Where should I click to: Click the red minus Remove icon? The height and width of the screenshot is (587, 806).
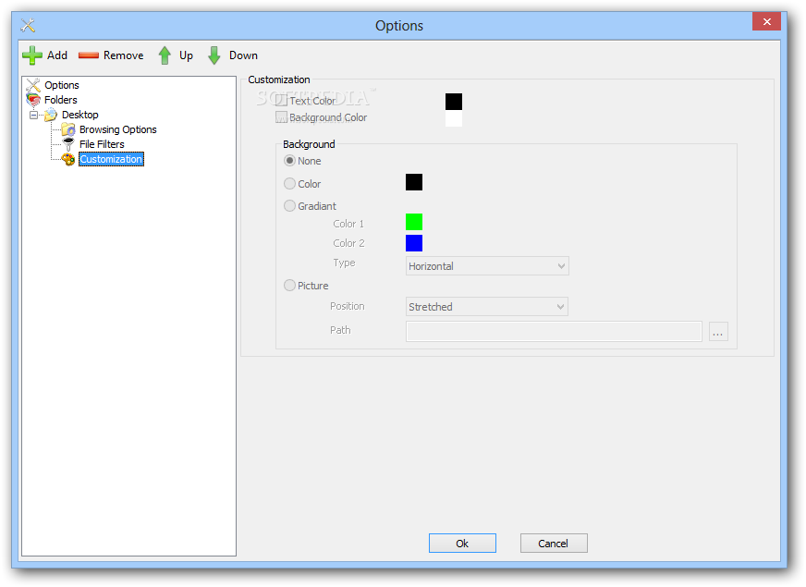click(x=89, y=55)
